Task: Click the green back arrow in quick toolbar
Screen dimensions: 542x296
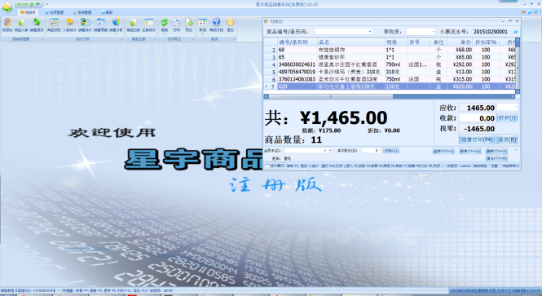Action: (x=20, y=5)
